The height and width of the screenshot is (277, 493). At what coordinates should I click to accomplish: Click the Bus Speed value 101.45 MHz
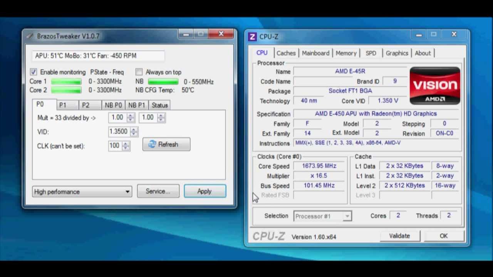(319, 185)
